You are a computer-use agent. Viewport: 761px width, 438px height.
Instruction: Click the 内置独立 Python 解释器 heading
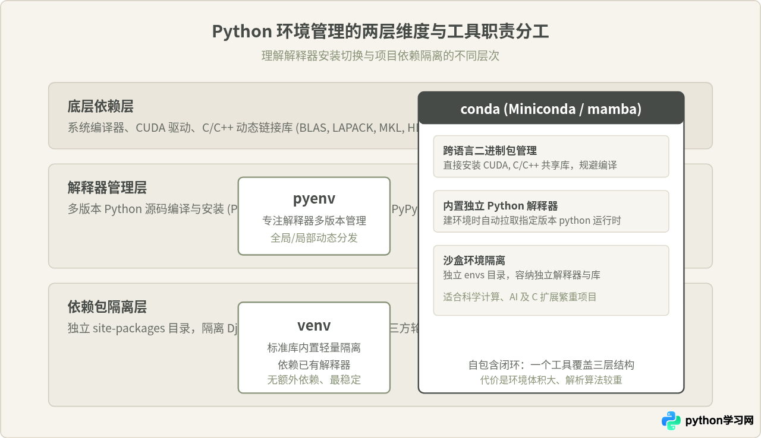coord(501,206)
